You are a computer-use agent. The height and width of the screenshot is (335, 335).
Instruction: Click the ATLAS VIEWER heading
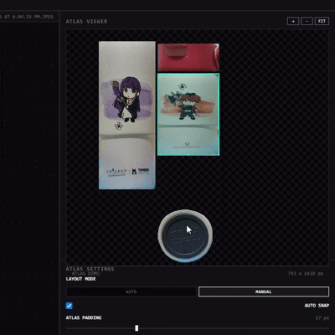point(86,22)
